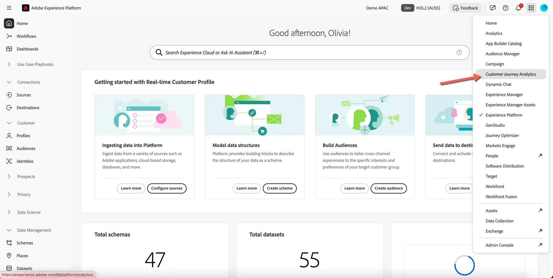Image resolution: width=553 pixels, height=278 pixels.
Task: Click the Model data structures illustration
Action: coord(255,115)
